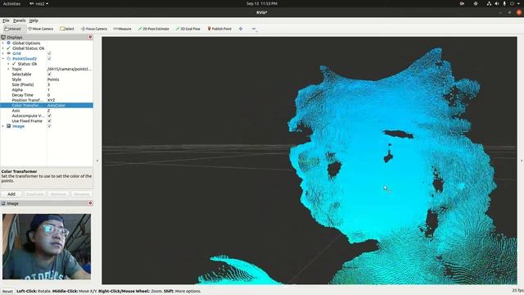Expand the Topic property node
This screenshot has width=524, height=295.
click(x=8, y=69)
